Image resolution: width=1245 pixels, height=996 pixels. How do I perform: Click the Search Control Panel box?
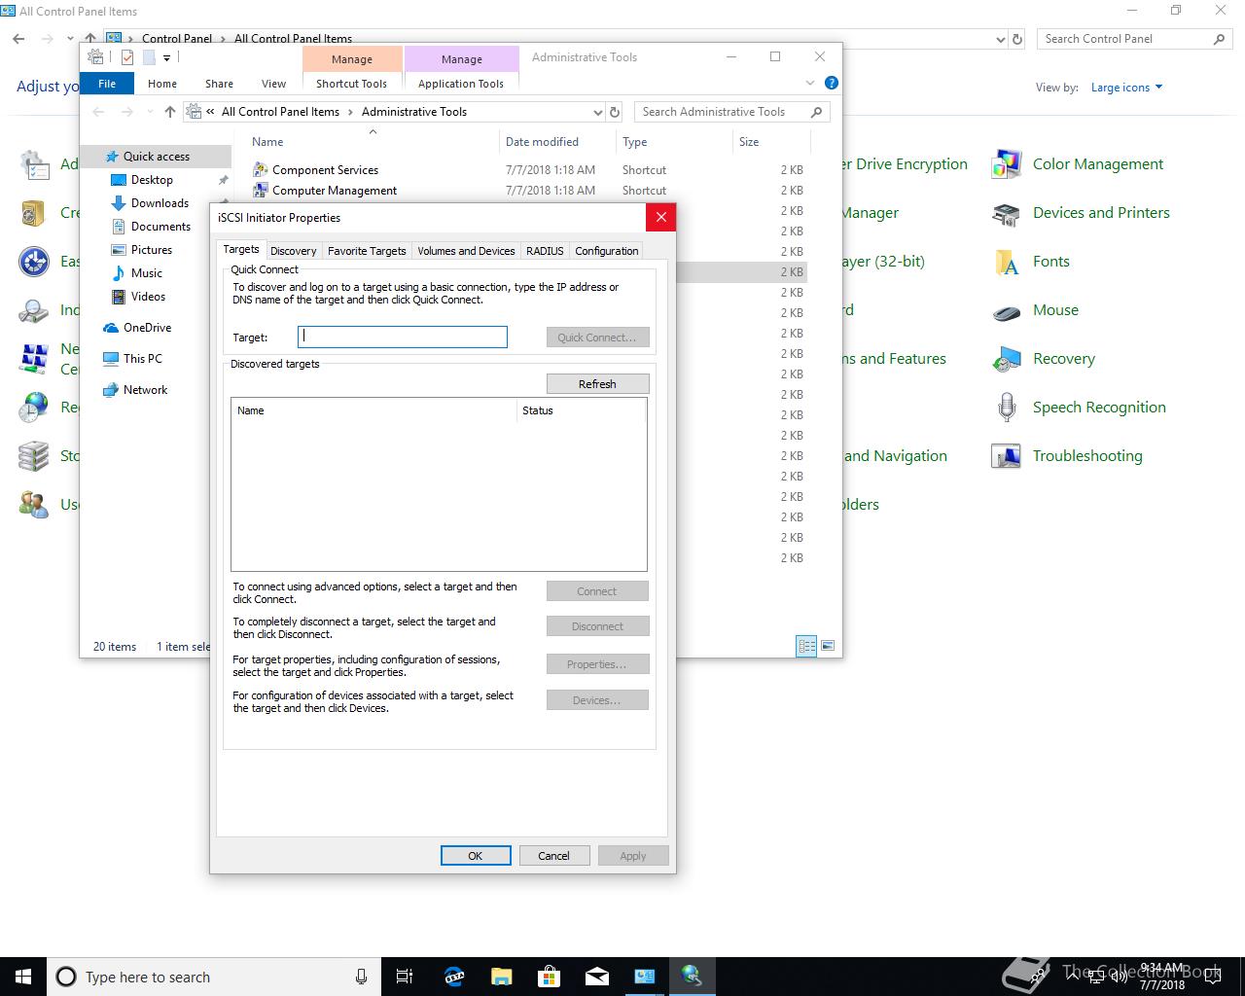click(1134, 39)
